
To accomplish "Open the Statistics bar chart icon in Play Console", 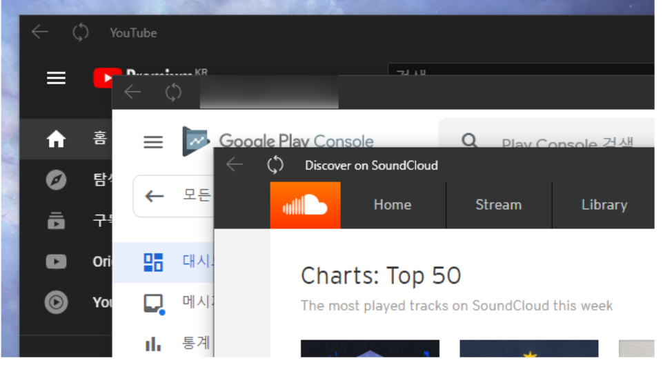I will click(x=153, y=344).
